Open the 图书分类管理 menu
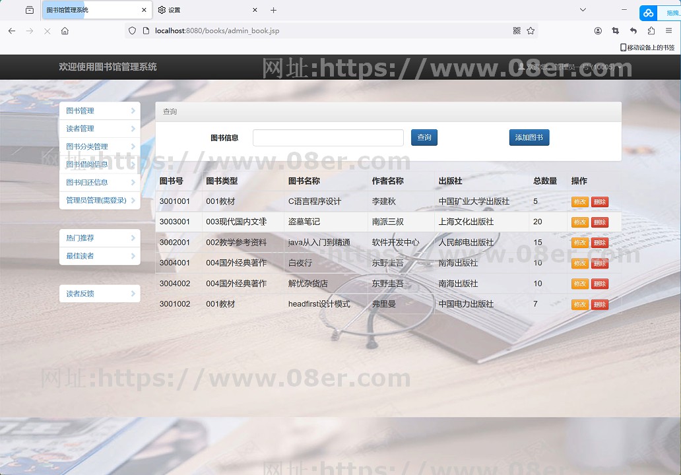The image size is (681, 475). 100,146
